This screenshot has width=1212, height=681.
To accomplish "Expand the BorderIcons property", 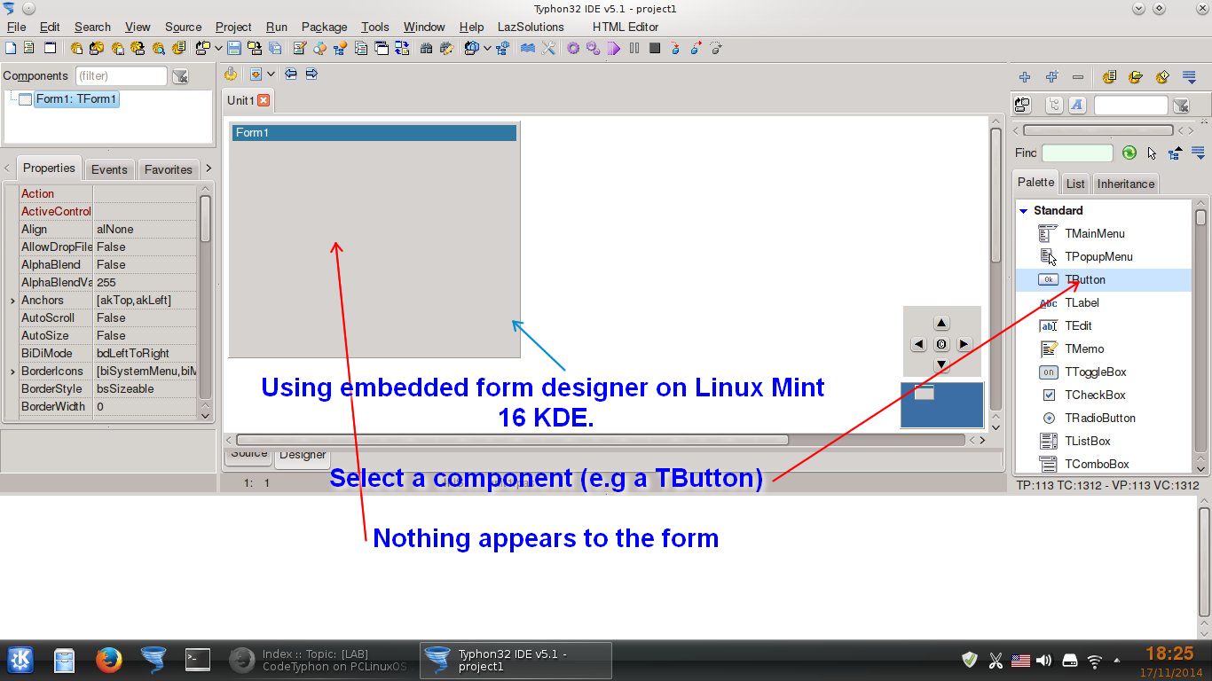I will pyautogui.click(x=12, y=372).
